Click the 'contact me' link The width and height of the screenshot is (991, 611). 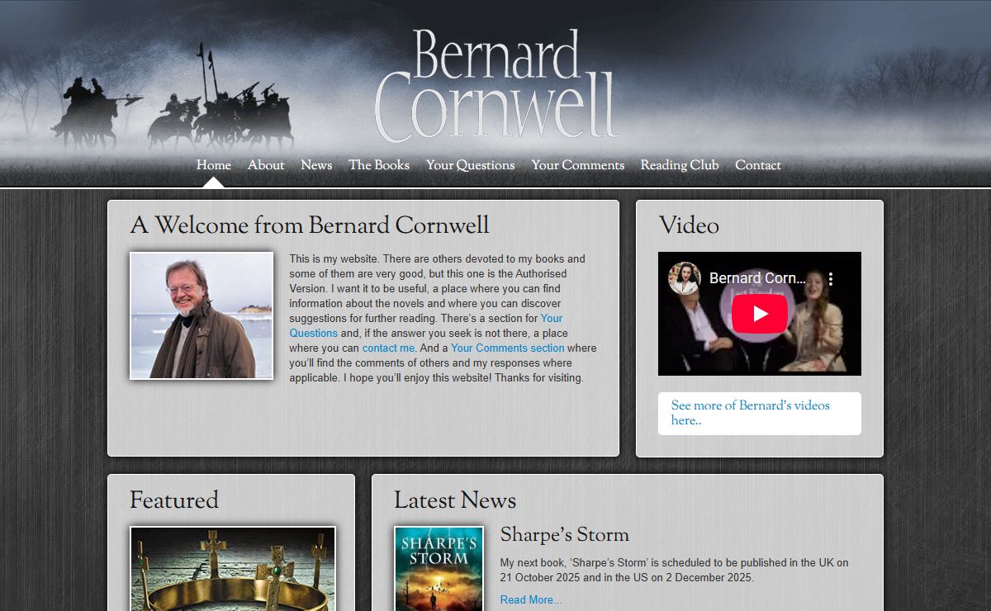(388, 348)
